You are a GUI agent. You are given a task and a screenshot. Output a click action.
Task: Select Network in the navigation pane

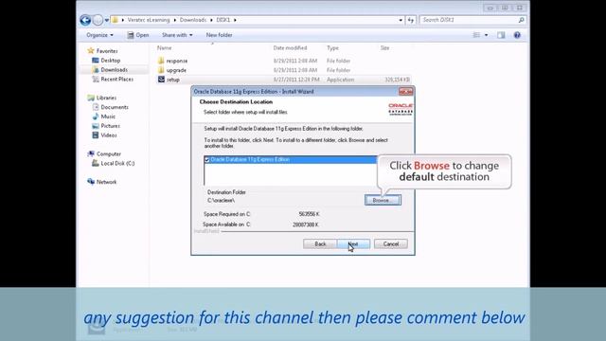coord(106,182)
